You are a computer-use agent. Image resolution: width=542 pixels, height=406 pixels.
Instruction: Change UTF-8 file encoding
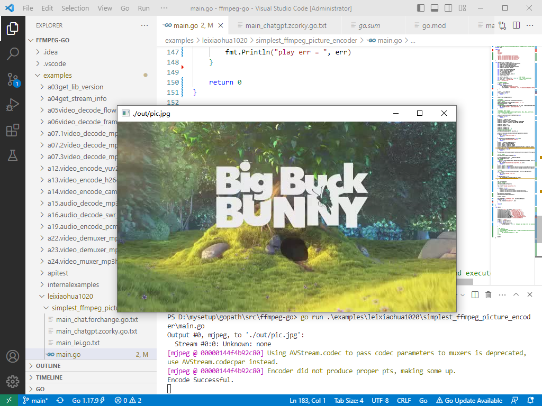tap(380, 401)
